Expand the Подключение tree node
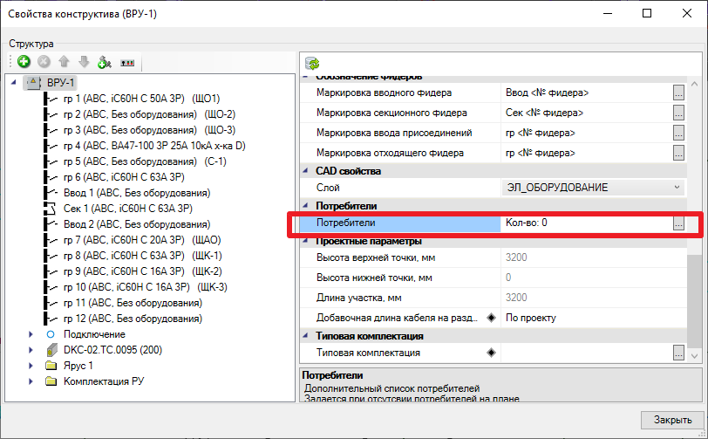708x439 pixels. point(31,334)
